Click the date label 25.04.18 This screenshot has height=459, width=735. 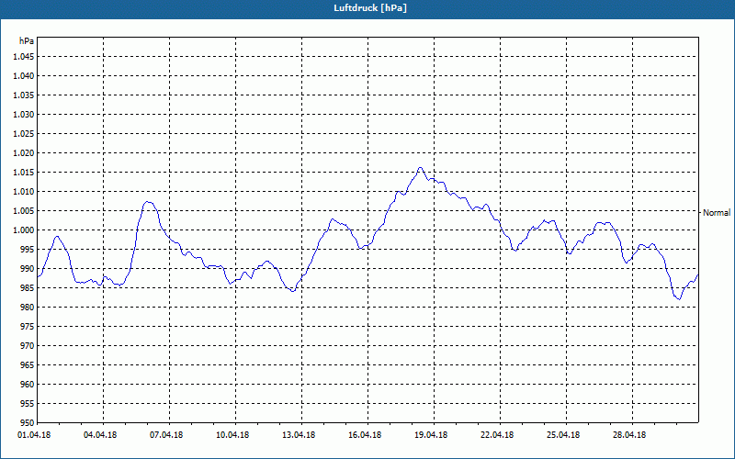(563, 435)
